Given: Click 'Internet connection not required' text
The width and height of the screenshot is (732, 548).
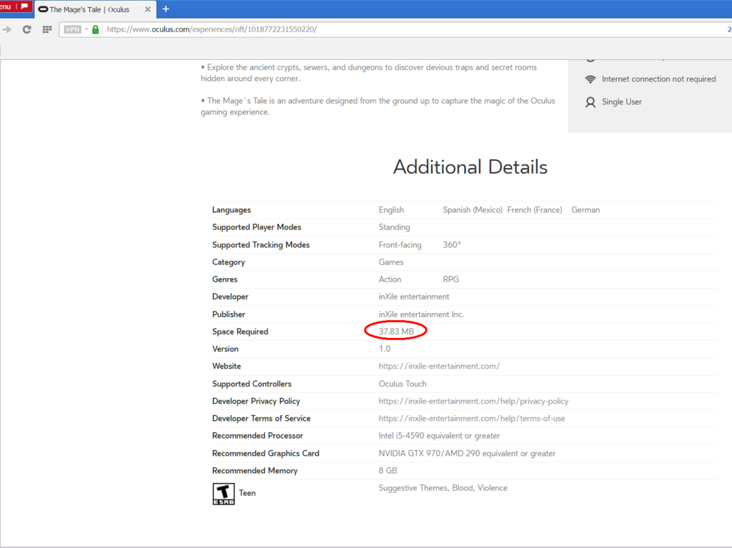Looking at the screenshot, I should pyautogui.click(x=658, y=79).
